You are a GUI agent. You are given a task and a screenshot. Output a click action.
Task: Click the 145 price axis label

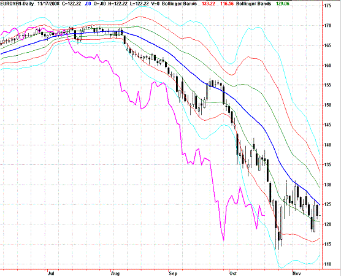(328, 125)
